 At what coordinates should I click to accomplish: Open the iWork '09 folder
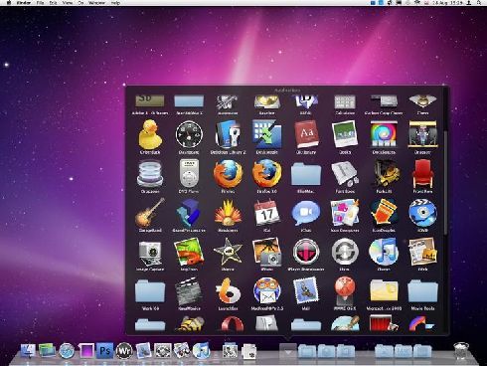150,290
